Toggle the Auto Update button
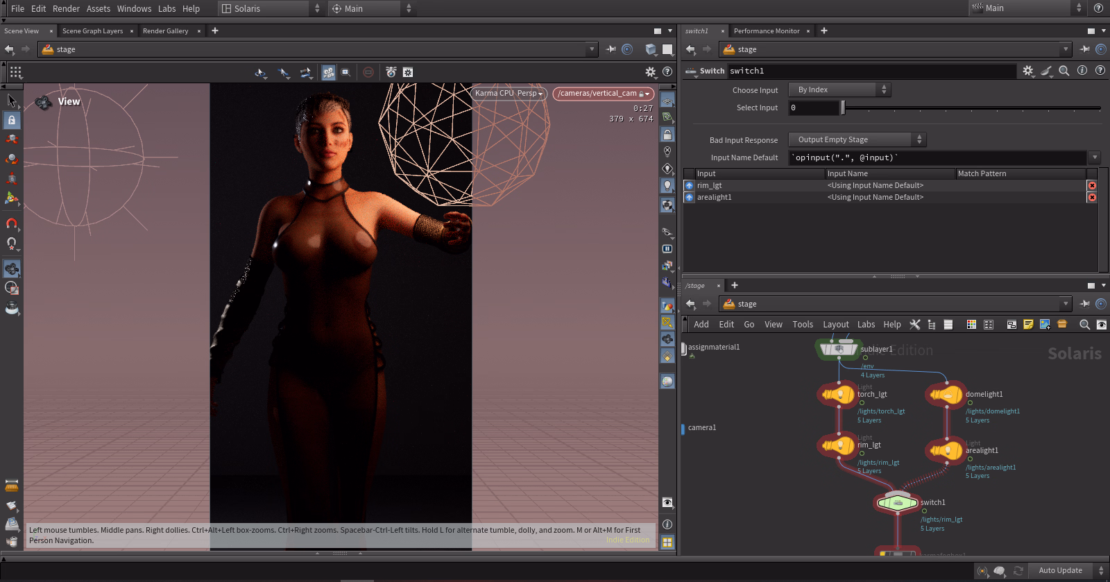 [x=1060, y=570]
